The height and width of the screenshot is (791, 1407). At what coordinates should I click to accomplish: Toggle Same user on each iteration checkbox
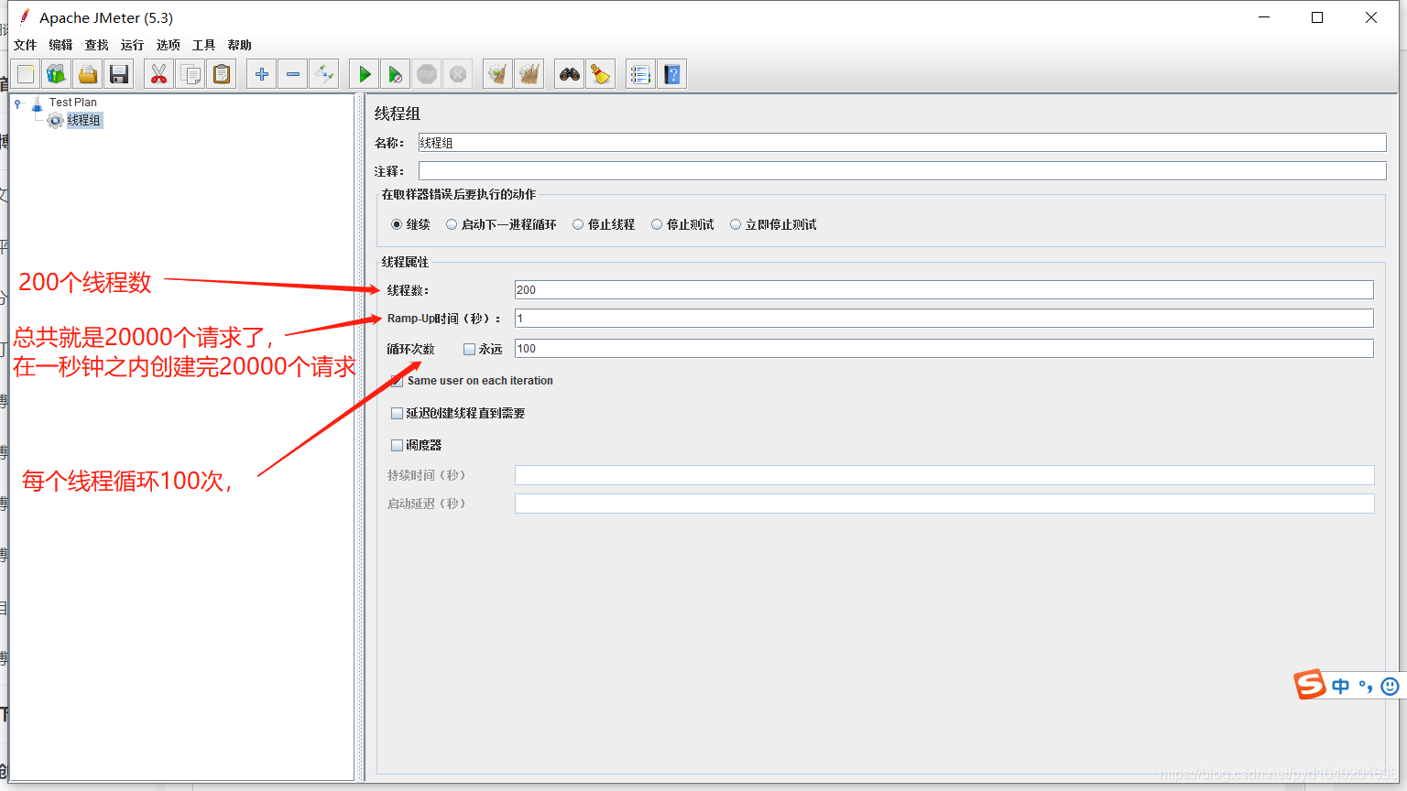tap(397, 381)
